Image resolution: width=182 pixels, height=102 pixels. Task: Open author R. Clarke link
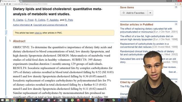(18, 20)
